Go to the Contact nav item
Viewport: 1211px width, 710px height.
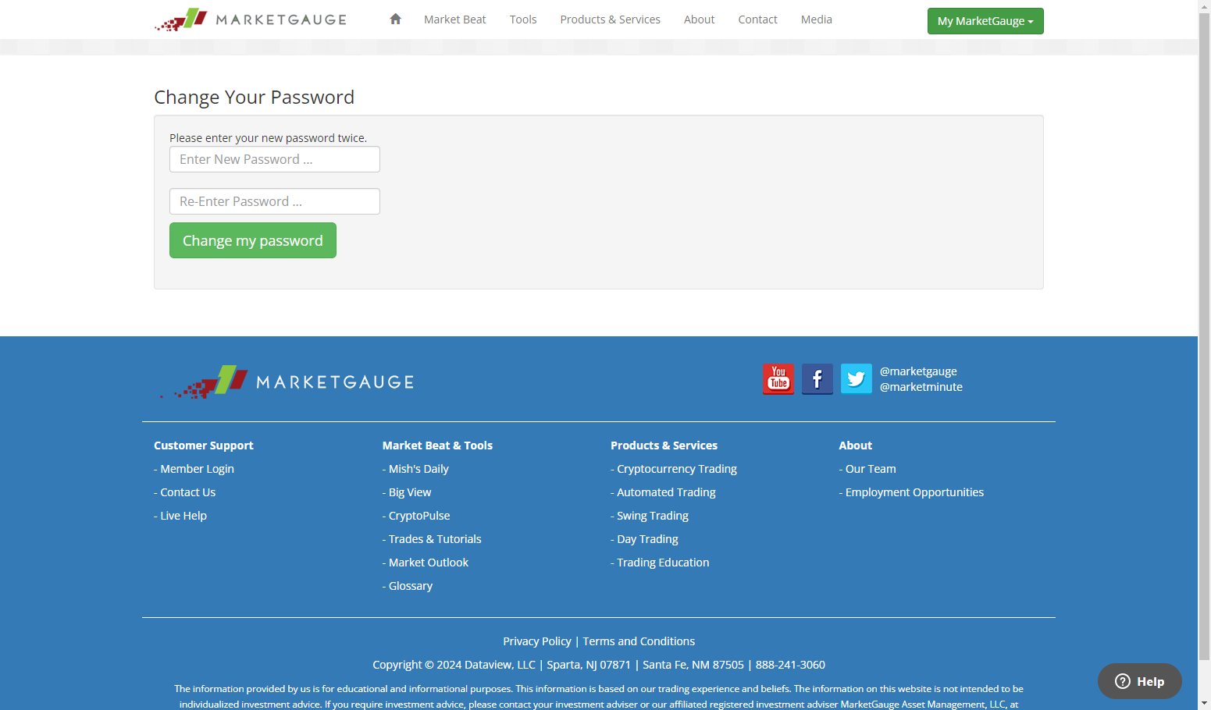[x=757, y=20]
